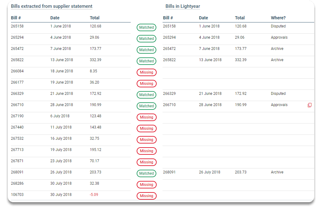The image size is (322, 209).
Task: Select supplier statement bill number 267532
Action: point(17,139)
